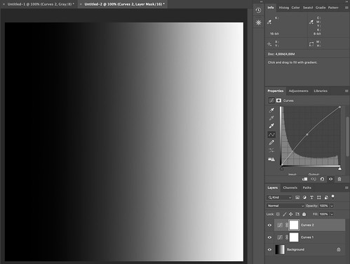
Task: Select the white point eyedropper
Action: click(x=271, y=126)
